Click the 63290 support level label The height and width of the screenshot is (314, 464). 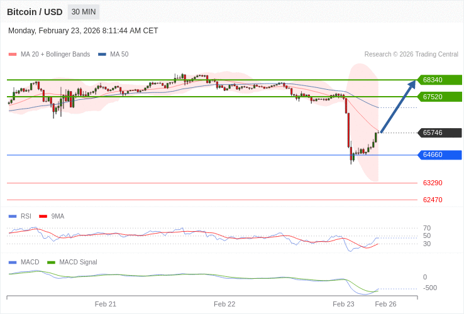pos(433,183)
